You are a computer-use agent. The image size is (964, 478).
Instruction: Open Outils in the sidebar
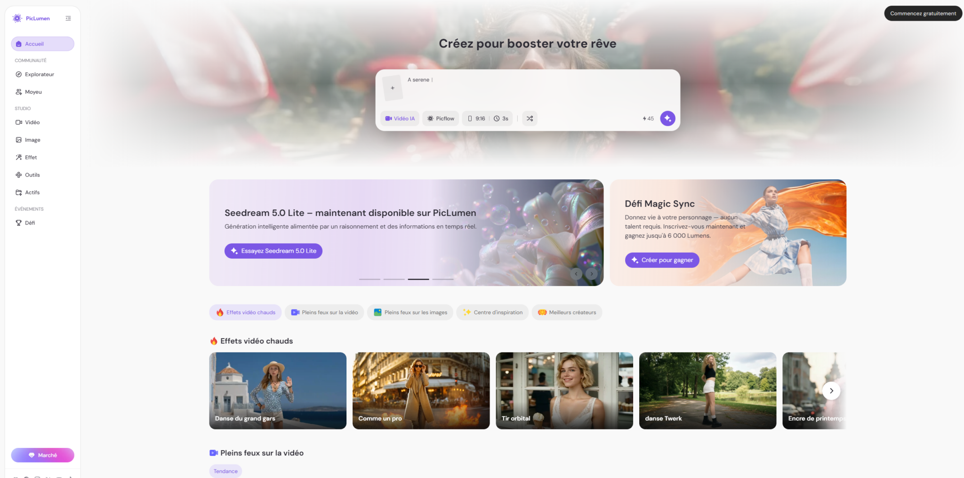tap(32, 175)
